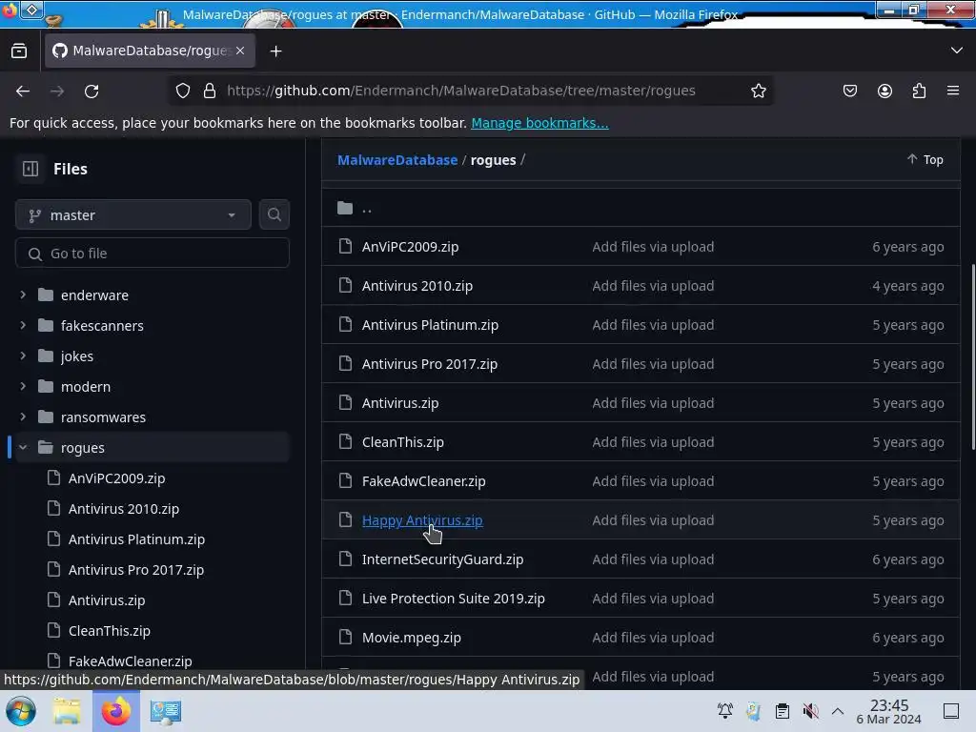This screenshot has width=976, height=732.
Task: Open AnViPC2009.zip in the file tree
Action: tap(116, 478)
